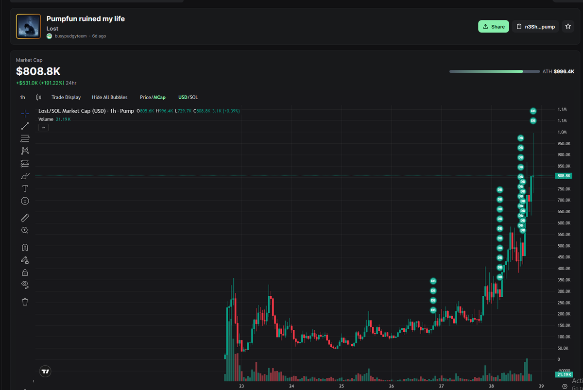Image resolution: width=583 pixels, height=390 pixels.
Task: Remove all drawings with the trash icon
Action: coord(25,302)
